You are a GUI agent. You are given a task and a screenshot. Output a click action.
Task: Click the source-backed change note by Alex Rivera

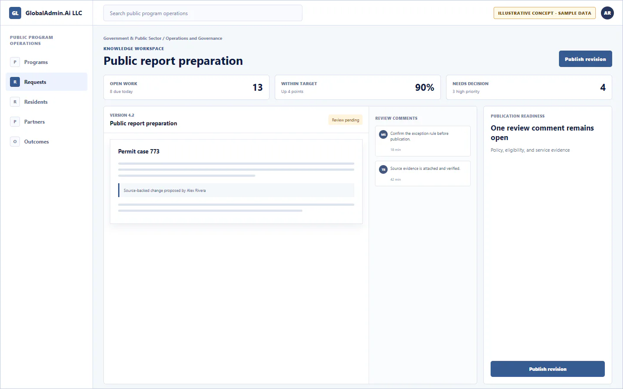[236, 190]
